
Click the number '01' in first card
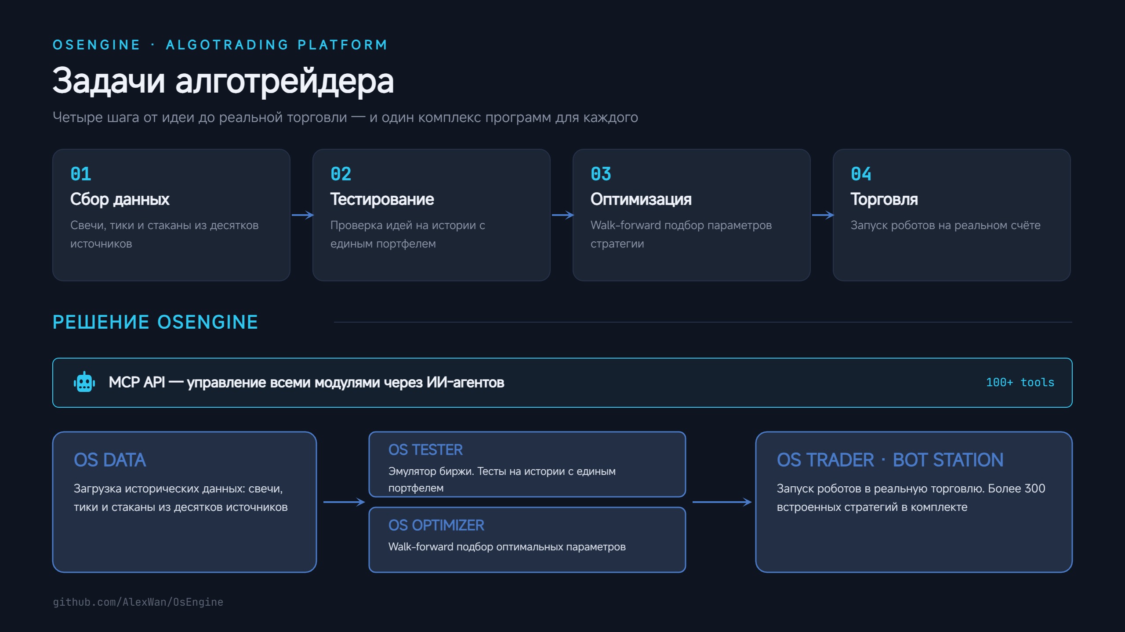click(x=81, y=174)
